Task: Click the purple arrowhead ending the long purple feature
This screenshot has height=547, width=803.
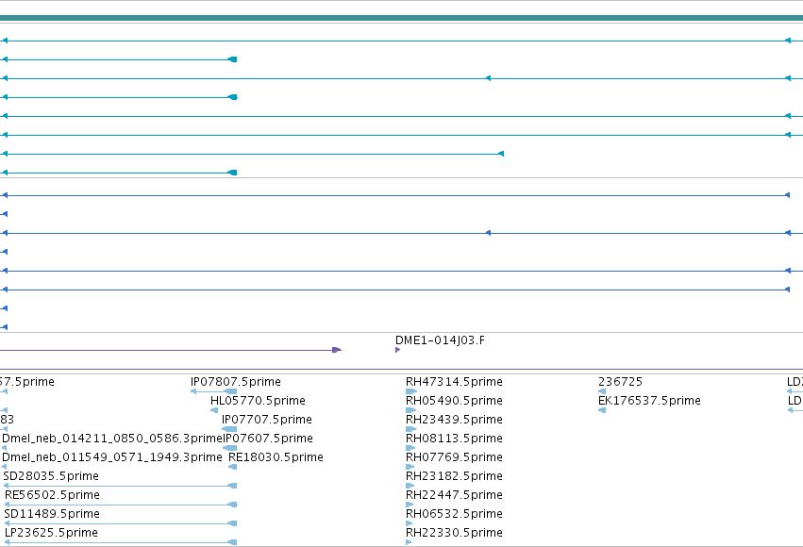Action: click(x=337, y=350)
